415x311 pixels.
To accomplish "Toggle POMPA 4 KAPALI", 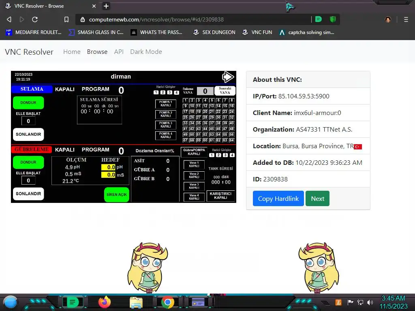I will tap(166, 135).
